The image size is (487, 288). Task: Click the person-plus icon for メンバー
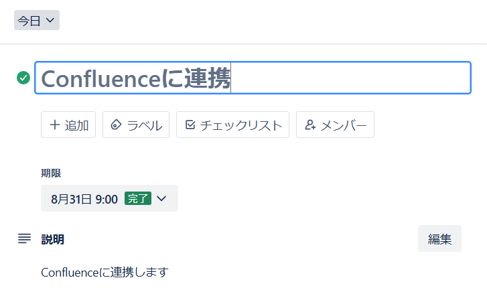(x=309, y=125)
